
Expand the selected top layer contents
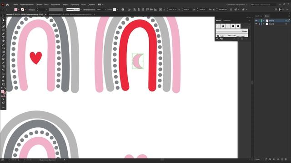(x=263, y=21)
